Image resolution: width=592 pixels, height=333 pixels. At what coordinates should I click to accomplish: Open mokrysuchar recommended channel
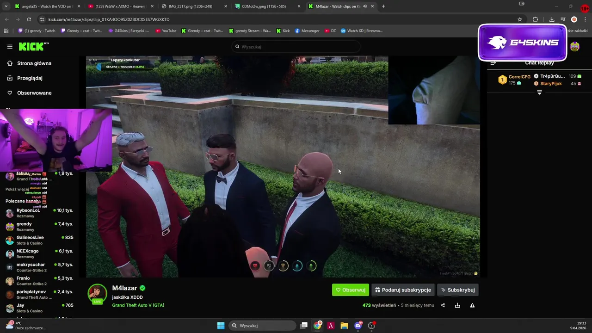(x=39, y=267)
